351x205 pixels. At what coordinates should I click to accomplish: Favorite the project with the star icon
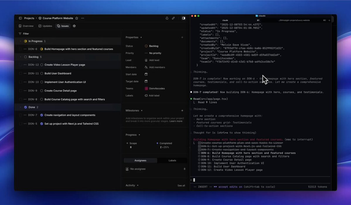77,18
